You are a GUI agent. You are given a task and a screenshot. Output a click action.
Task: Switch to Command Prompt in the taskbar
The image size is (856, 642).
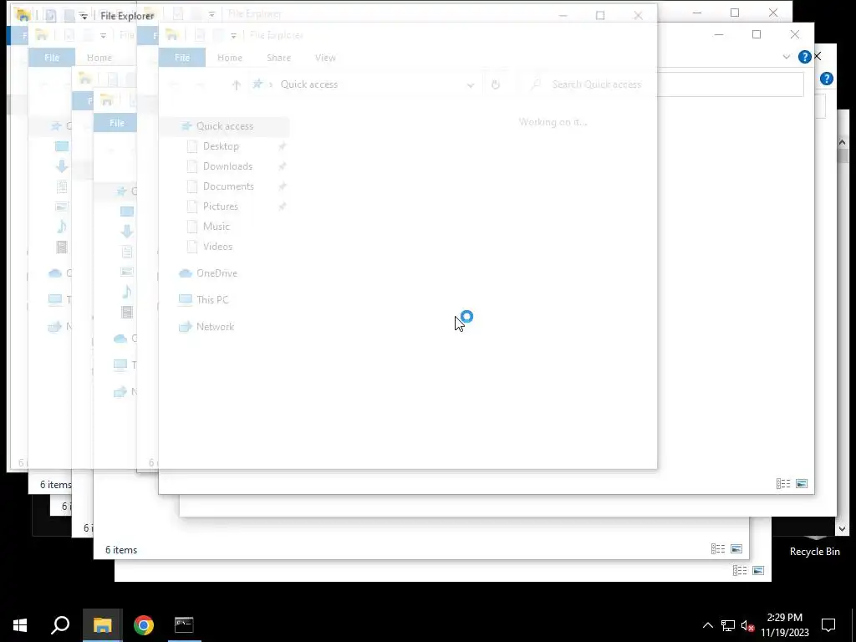coord(184,625)
